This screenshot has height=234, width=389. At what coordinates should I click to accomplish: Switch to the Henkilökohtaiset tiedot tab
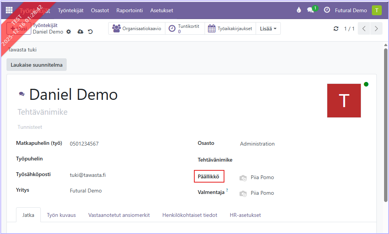click(190, 215)
